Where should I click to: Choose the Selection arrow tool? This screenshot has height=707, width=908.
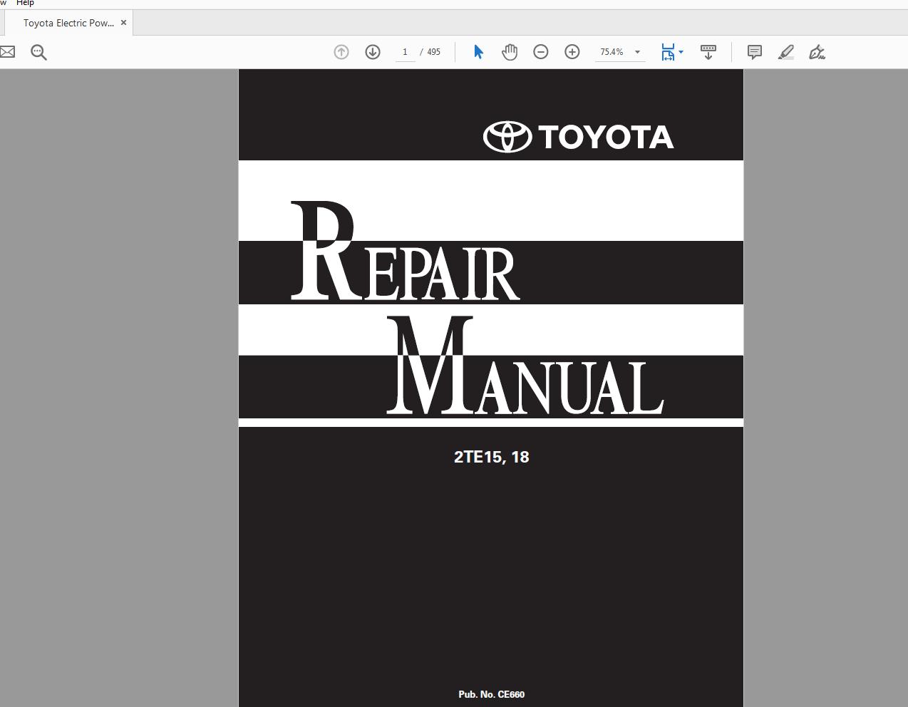click(478, 51)
